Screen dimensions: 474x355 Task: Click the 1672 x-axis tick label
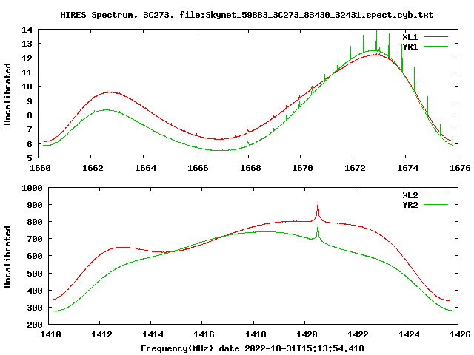(355, 168)
